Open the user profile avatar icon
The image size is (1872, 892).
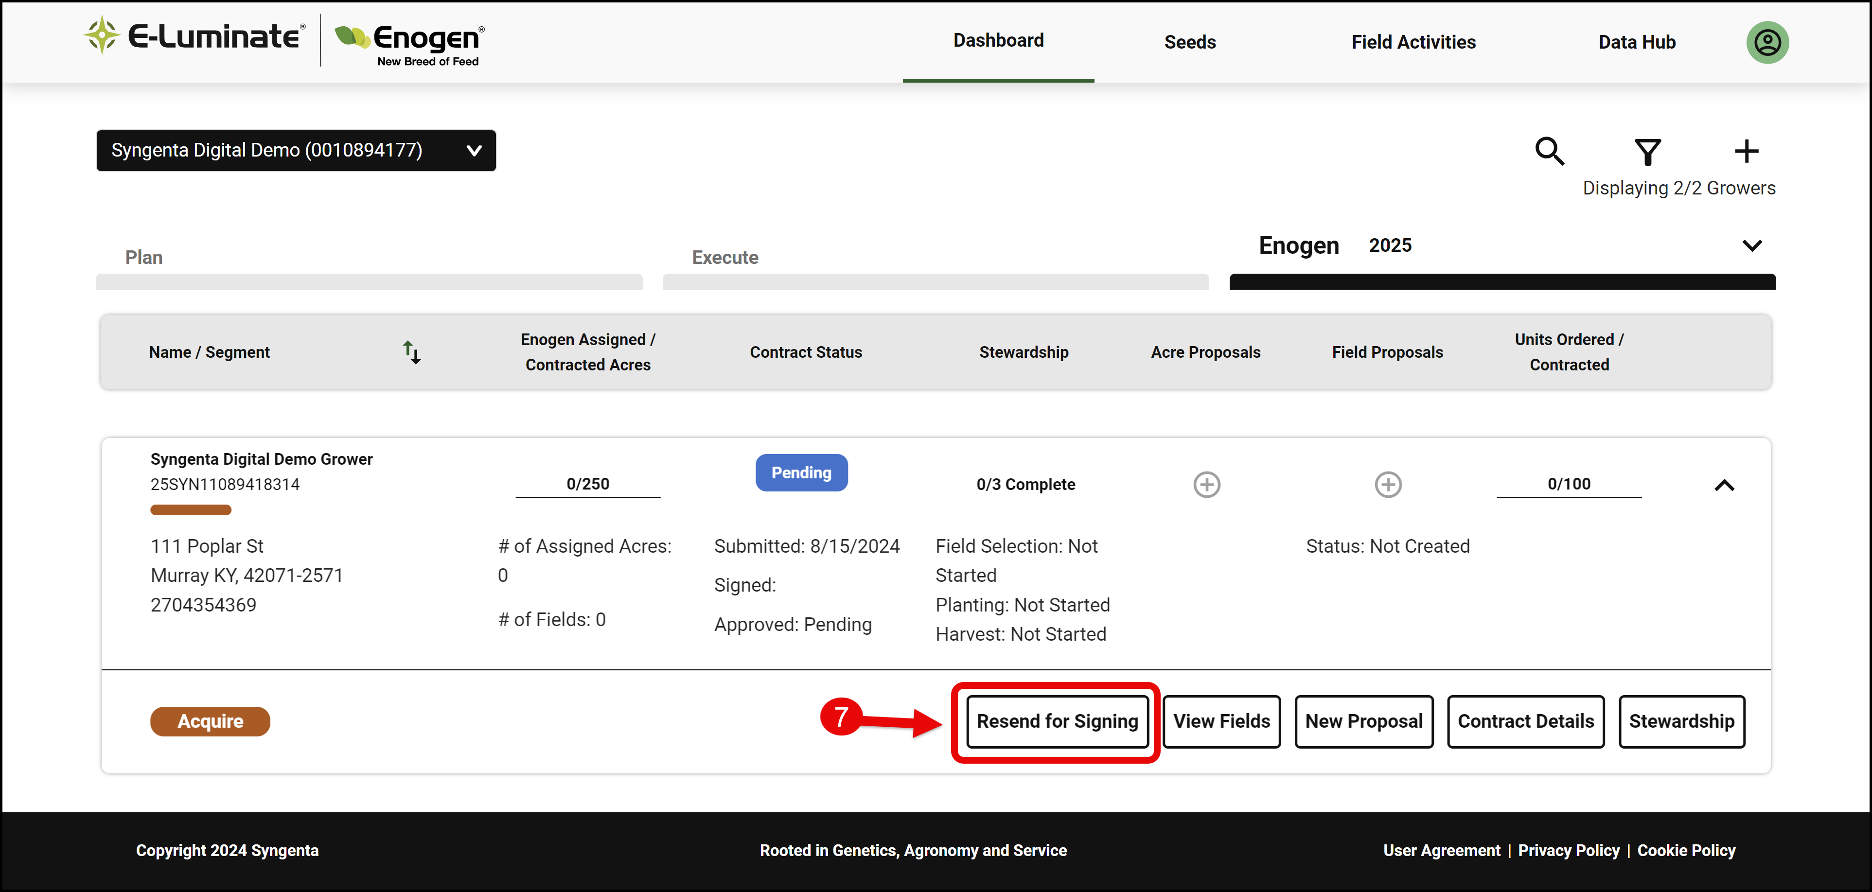tap(1767, 42)
